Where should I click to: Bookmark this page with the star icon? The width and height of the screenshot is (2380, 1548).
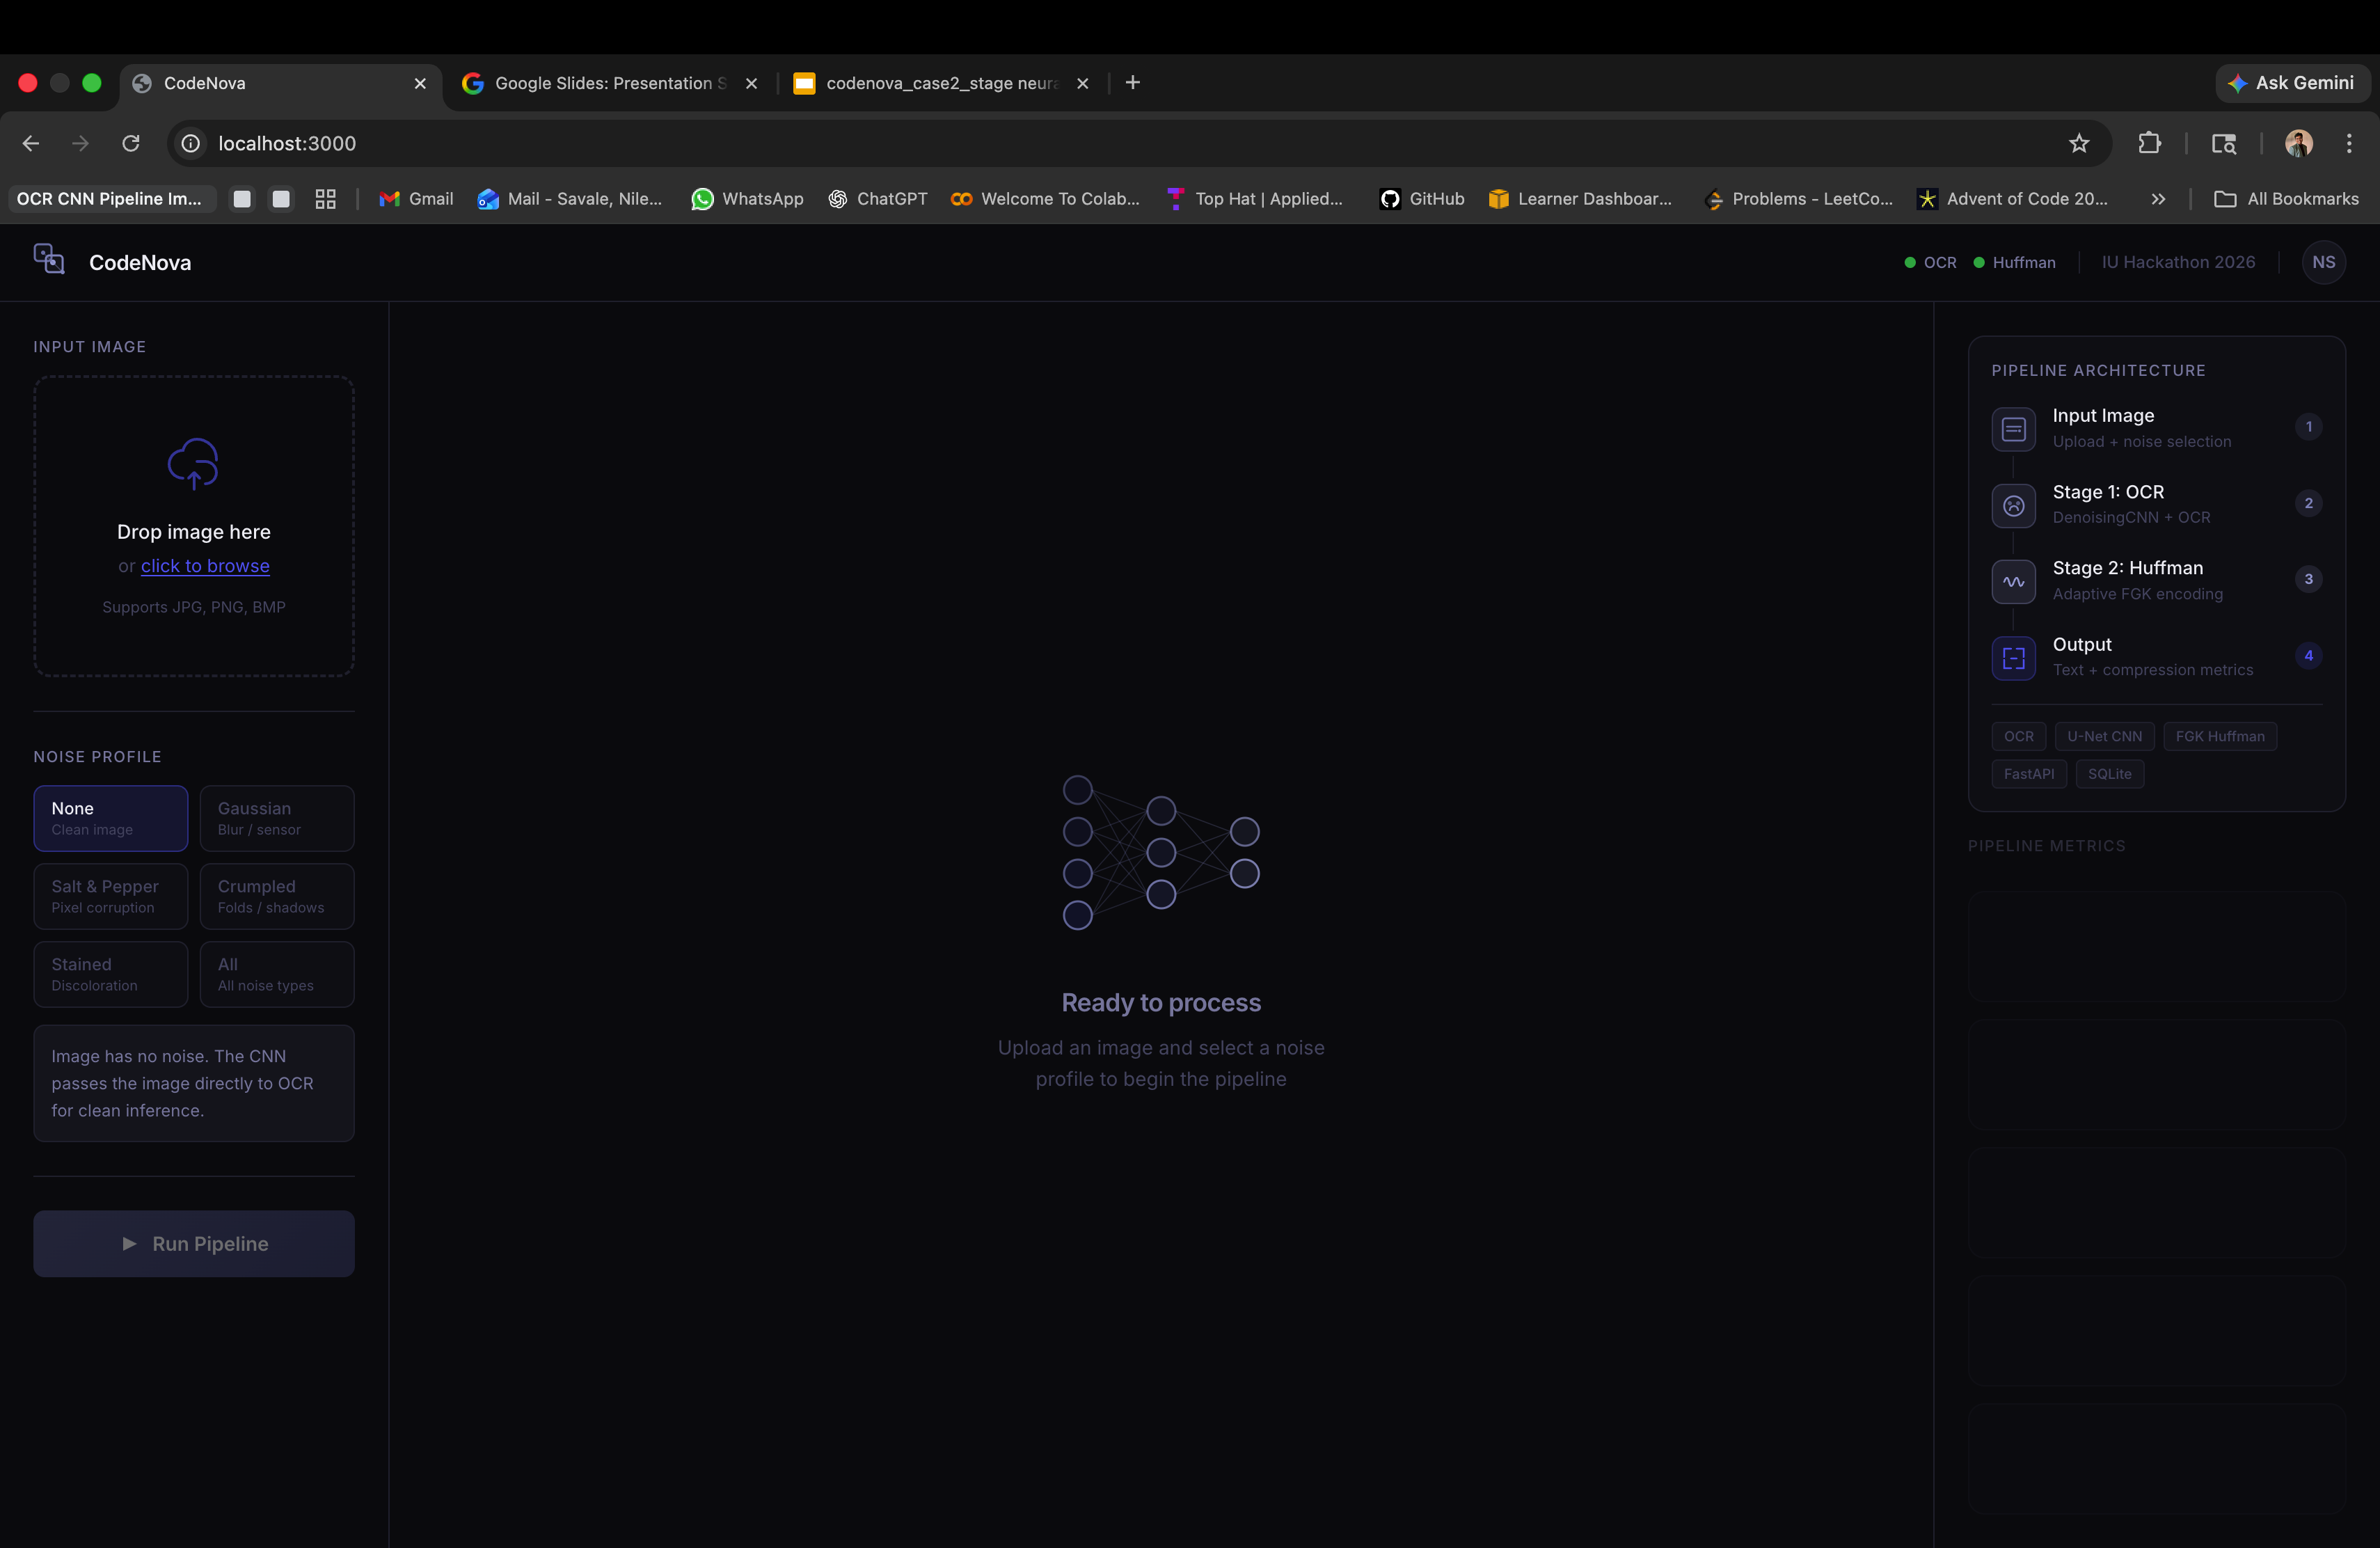pos(2079,143)
